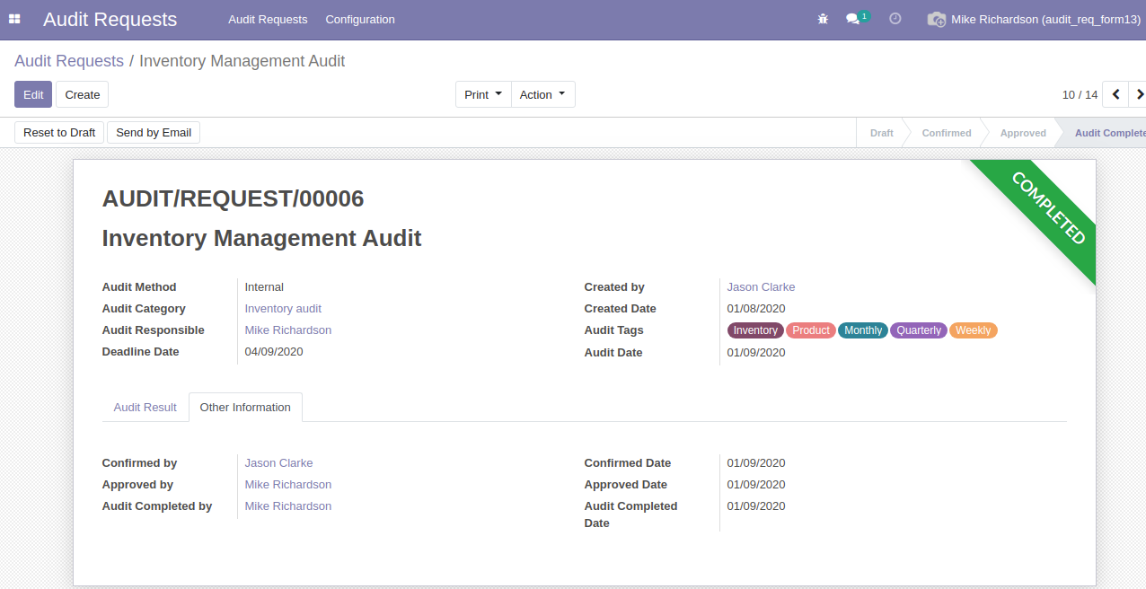Click the Edit button
This screenshot has height=589, width=1146.
(33, 94)
